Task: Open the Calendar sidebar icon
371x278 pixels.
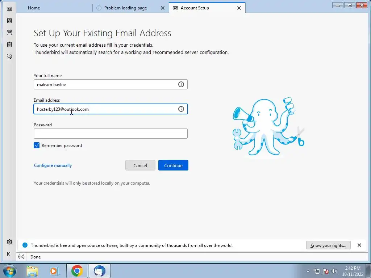Action: pyautogui.click(x=9, y=33)
